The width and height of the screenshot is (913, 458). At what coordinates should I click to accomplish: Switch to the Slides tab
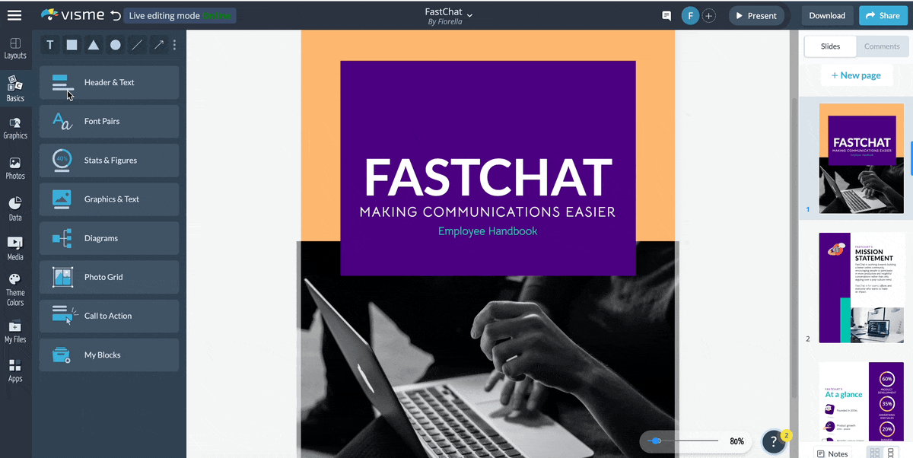tap(829, 46)
